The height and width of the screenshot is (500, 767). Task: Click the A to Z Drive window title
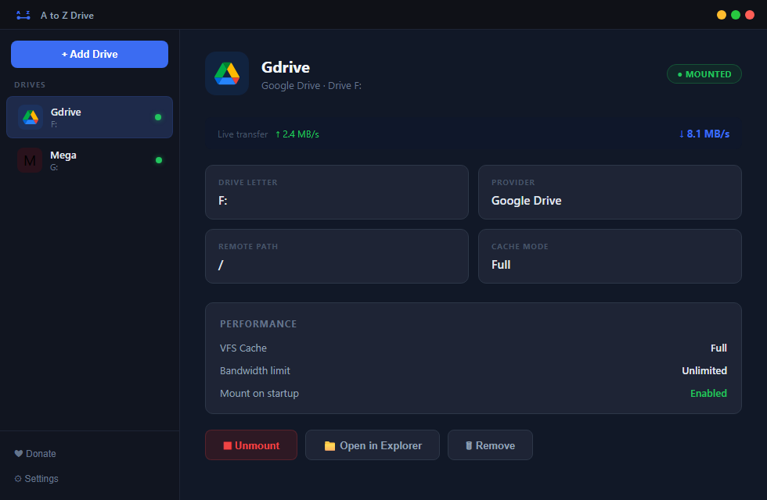pyautogui.click(x=67, y=15)
